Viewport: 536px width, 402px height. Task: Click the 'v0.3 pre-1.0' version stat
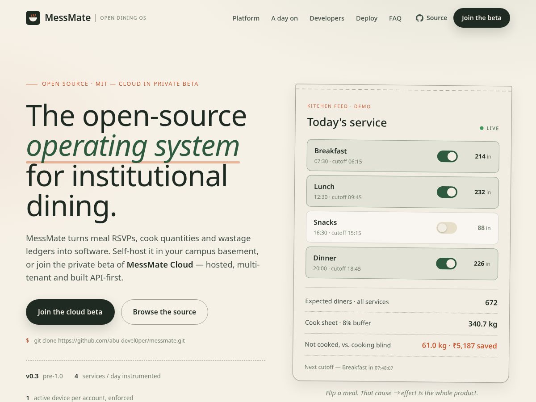[x=44, y=376]
